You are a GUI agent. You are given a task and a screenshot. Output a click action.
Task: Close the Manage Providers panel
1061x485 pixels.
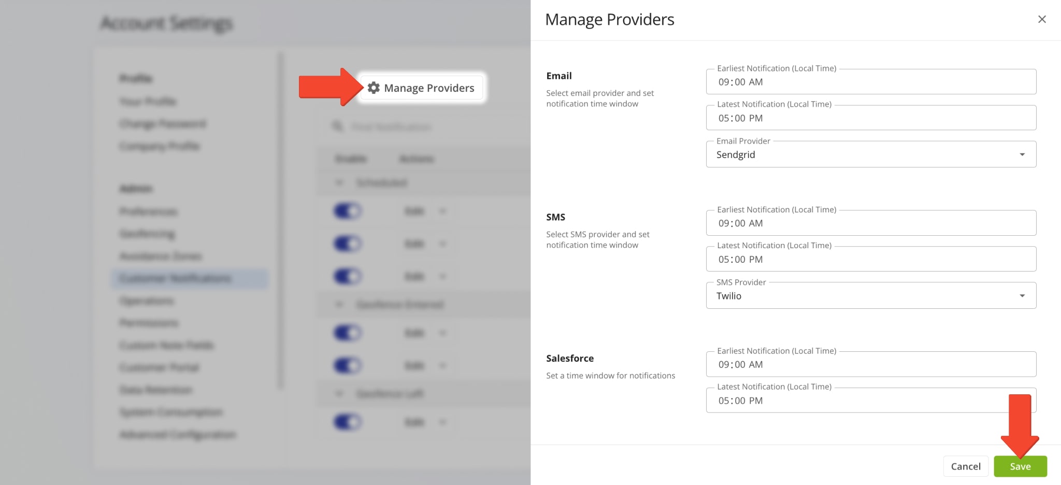[1042, 19]
